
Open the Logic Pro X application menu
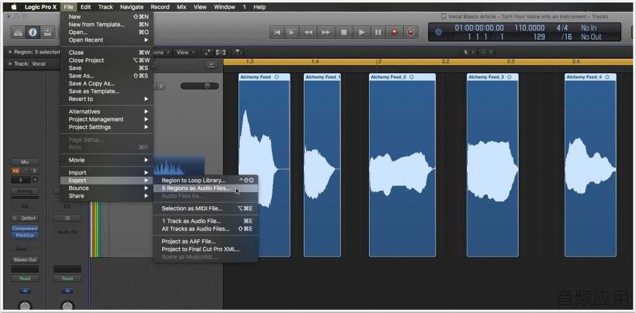tap(40, 6)
